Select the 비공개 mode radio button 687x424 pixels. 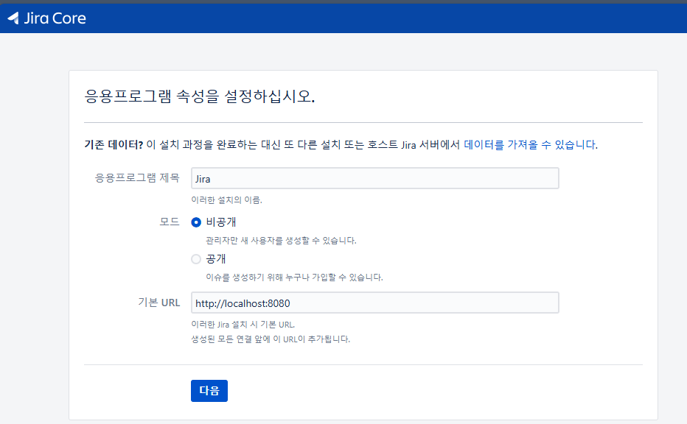tap(196, 222)
